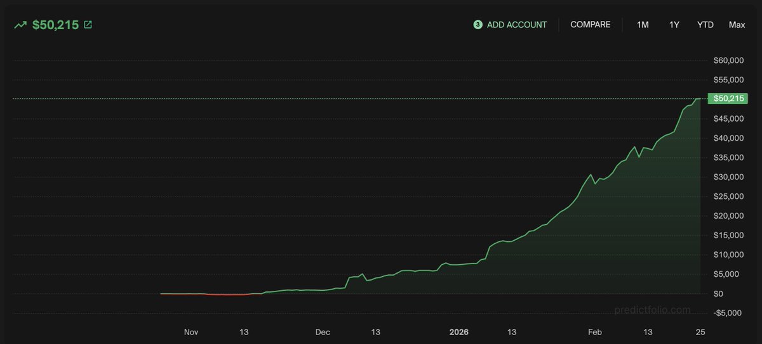Open the external link icon beside $50,215
Viewport: 762px width, 344px height.
pos(88,25)
